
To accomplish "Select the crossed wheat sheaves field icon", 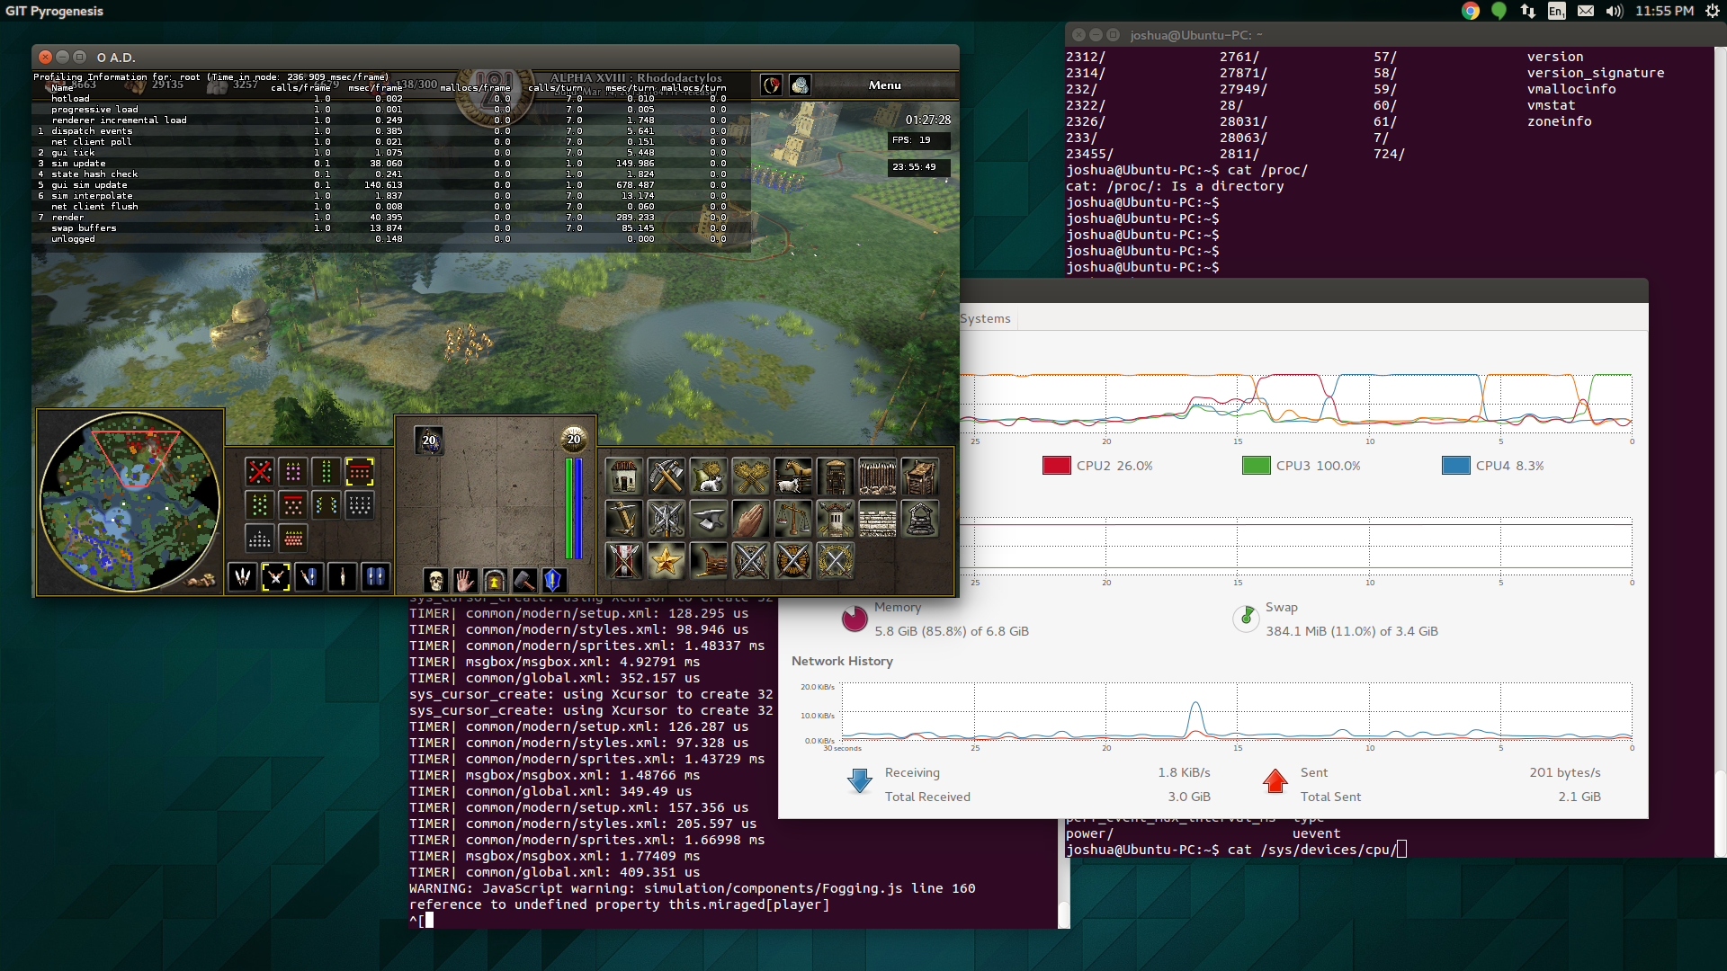I will click(751, 477).
